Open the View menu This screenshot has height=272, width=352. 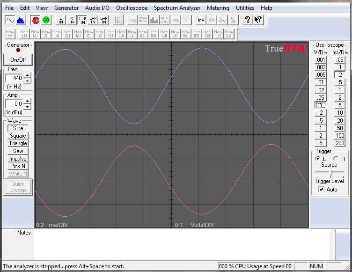42,8
